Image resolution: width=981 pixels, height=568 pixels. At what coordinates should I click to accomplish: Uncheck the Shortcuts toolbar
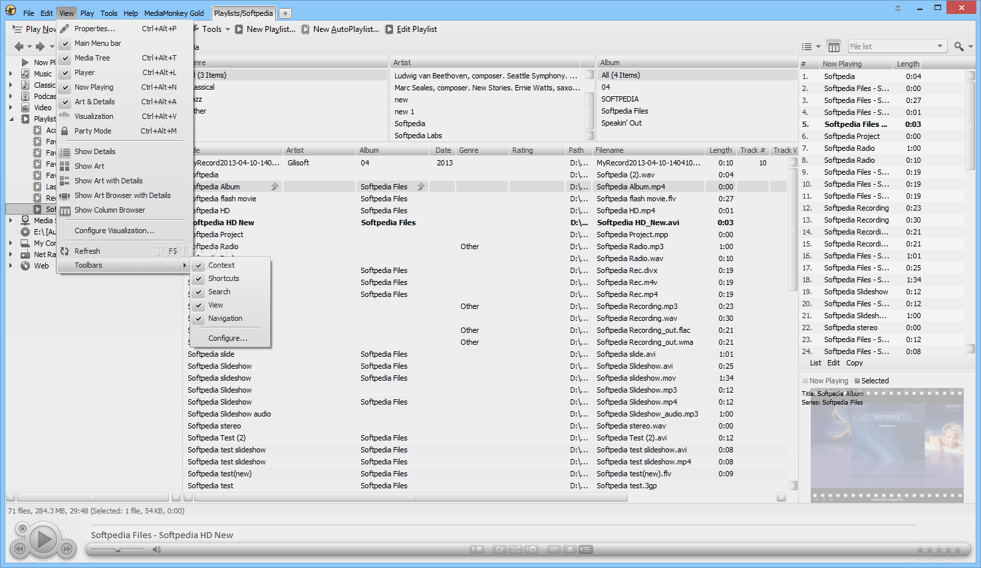pos(223,278)
